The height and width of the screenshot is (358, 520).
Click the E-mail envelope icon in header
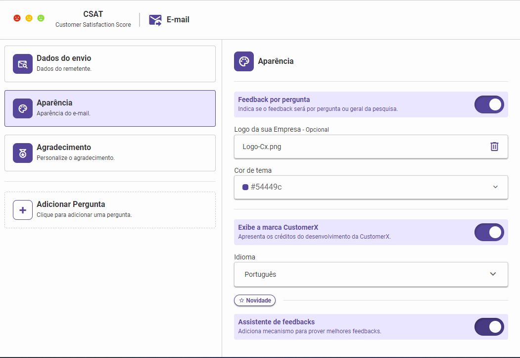coord(155,20)
